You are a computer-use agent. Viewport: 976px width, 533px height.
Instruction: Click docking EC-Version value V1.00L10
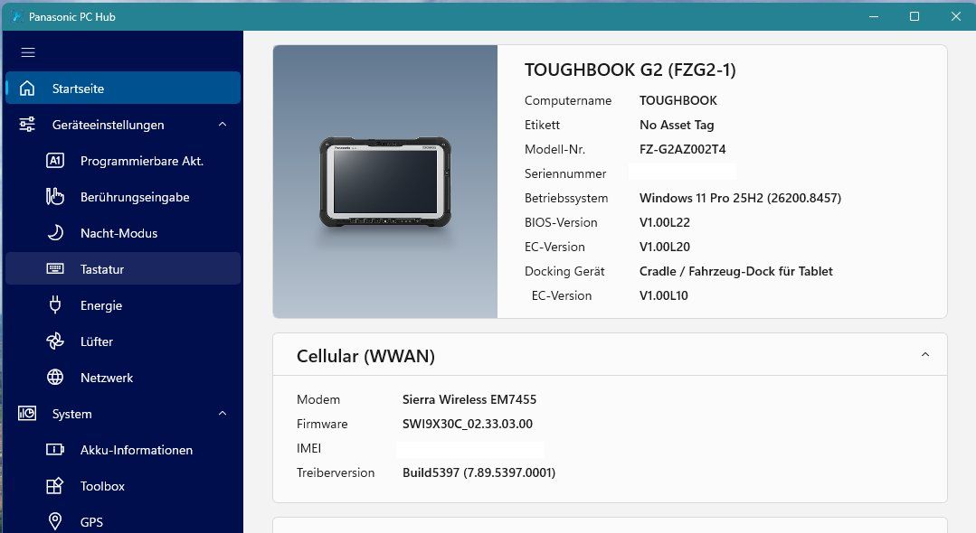[x=664, y=295]
